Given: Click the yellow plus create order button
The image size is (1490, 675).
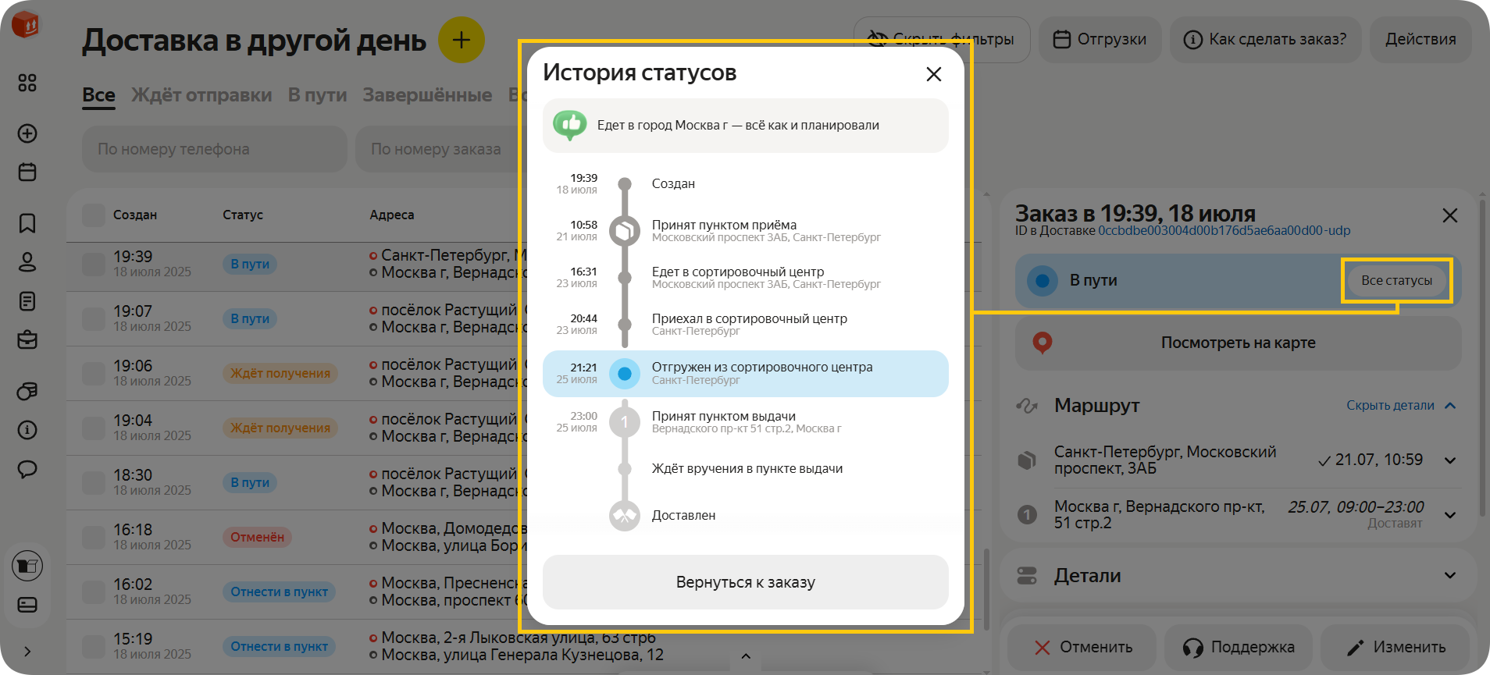Looking at the screenshot, I should point(461,40).
